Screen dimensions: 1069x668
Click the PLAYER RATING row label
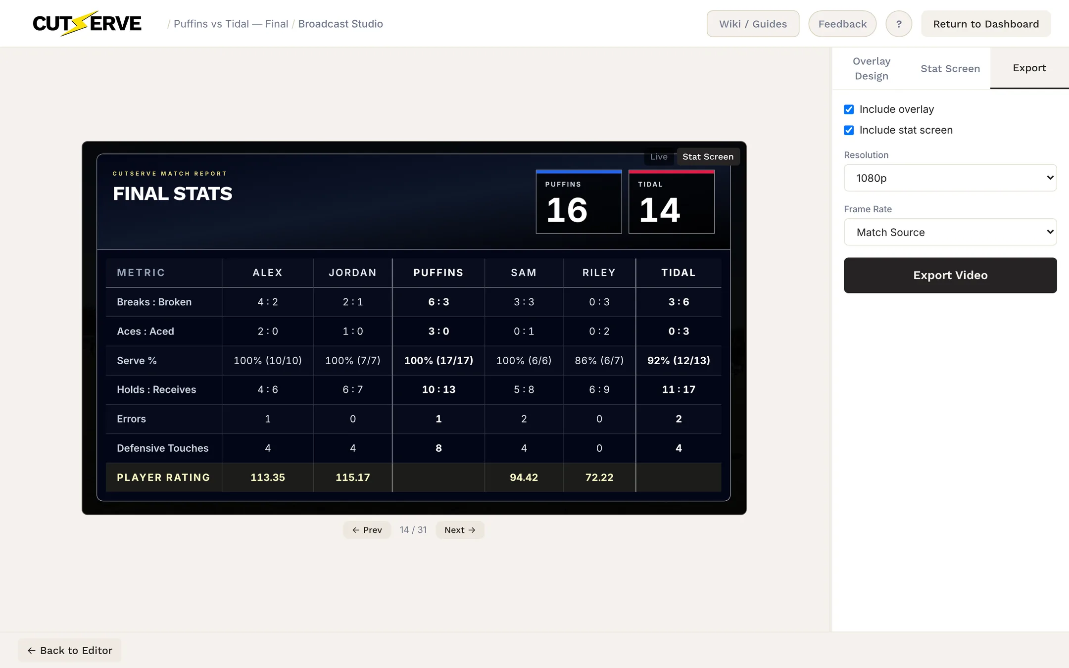pyautogui.click(x=163, y=477)
